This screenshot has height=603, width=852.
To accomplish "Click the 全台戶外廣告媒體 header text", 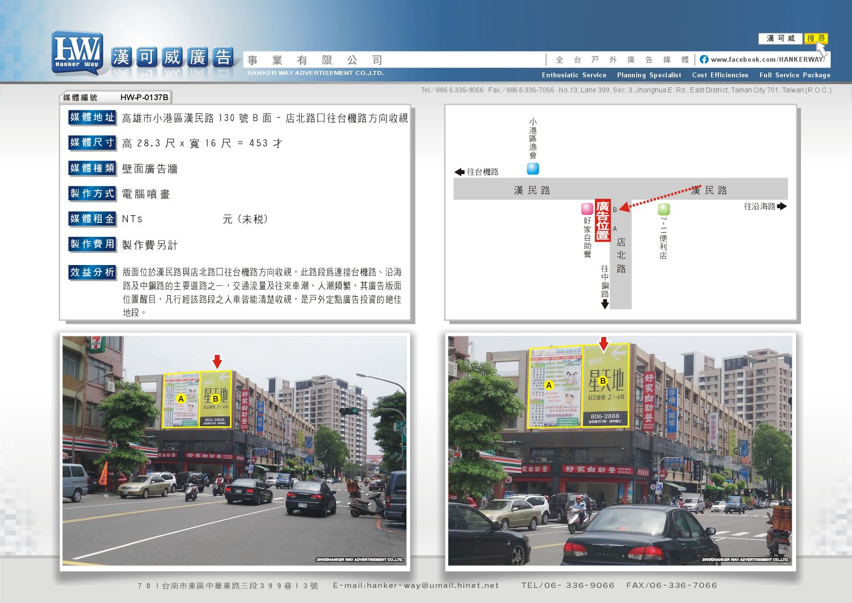I will point(622,60).
